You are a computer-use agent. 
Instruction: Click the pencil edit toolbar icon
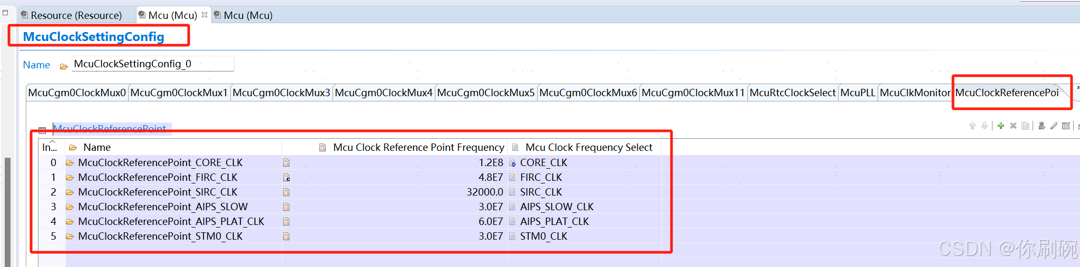click(1054, 126)
